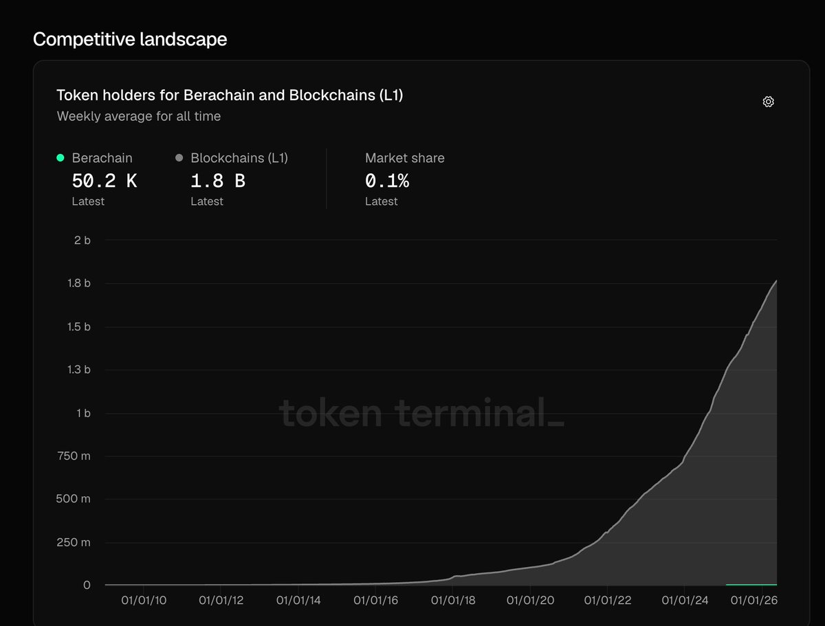Viewport: 825px width, 626px height.
Task: Click the gray Blockchains (L1) legend dot
Action: pyautogui.click(x=179, y=158)
